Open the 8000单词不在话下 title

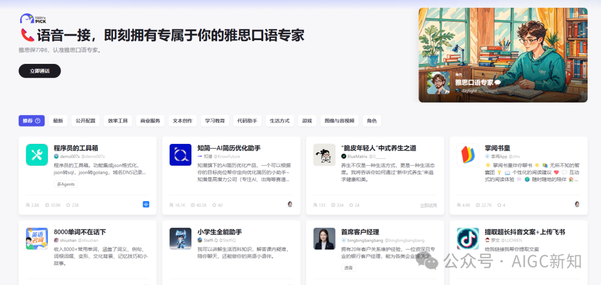coord(80,232)
